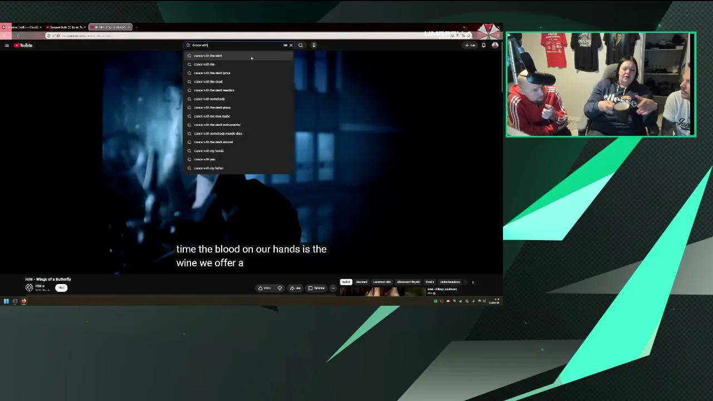Start voice search with the microphone icon
The height and width of the screenshot is (401, 713).
[314, 45]
